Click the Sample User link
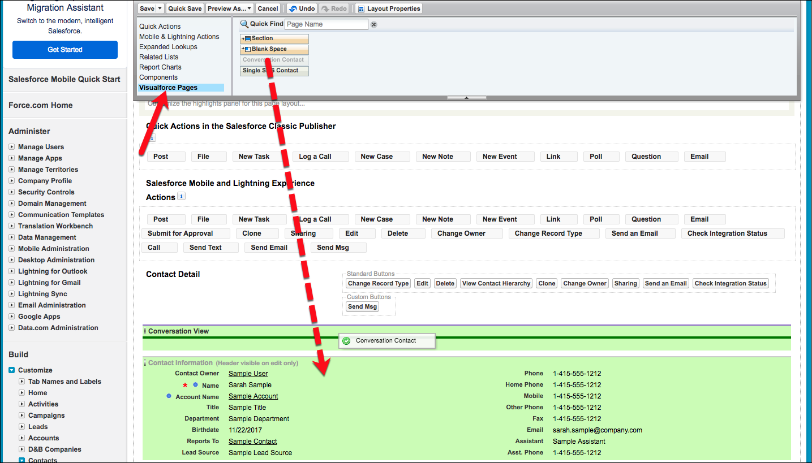The image size is (812, 463). 248,374
